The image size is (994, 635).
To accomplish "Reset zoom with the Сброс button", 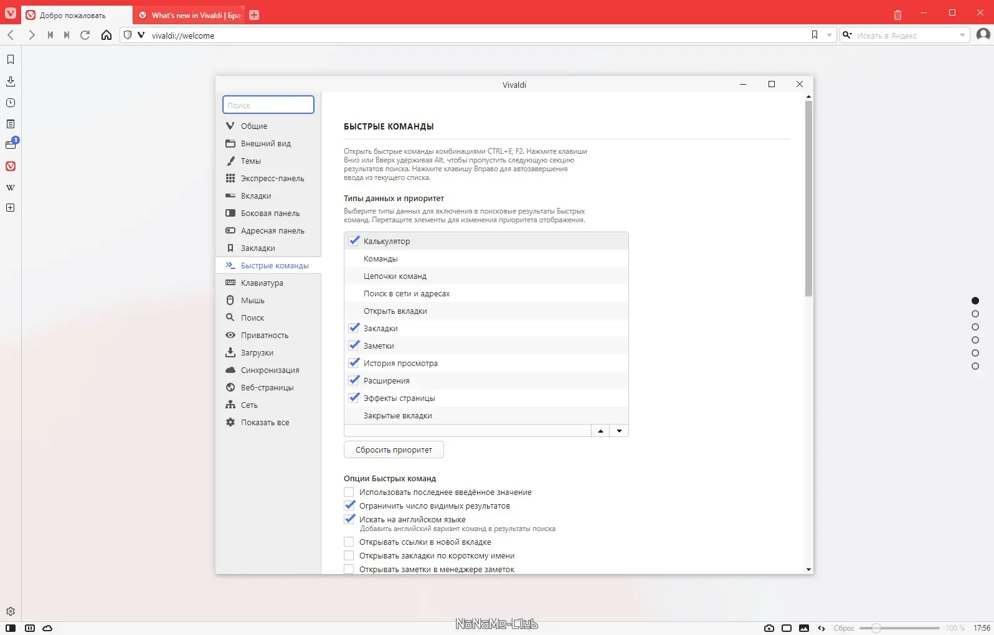I will pos(844,628).
